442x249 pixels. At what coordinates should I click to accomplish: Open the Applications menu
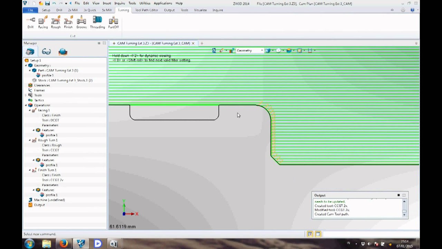click(x=163, y=3)
